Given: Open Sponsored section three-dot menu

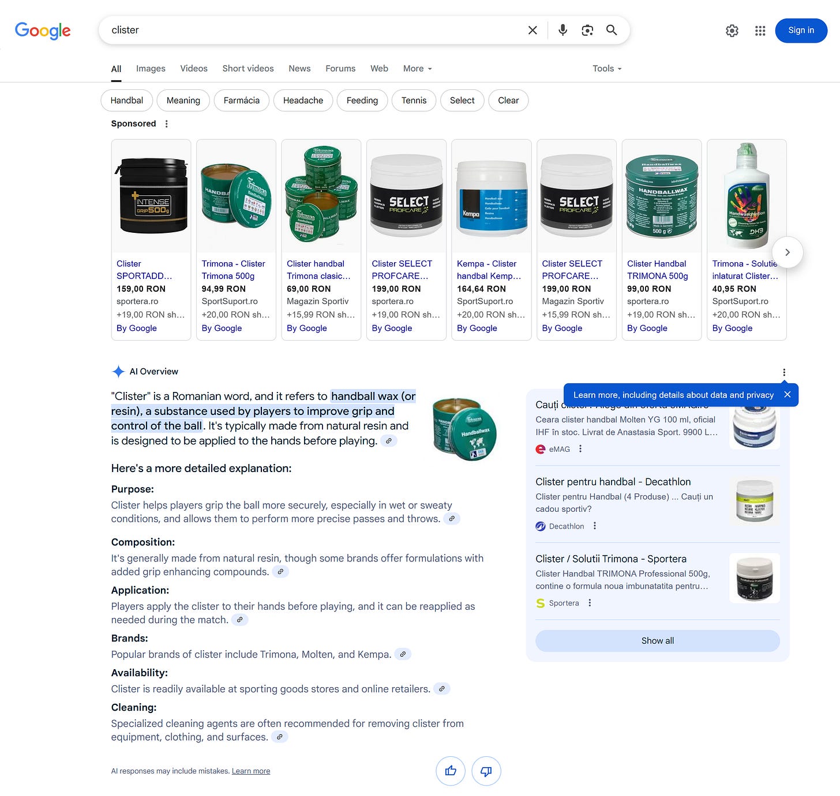Looking at the screenshot, I should pos(166,124).
